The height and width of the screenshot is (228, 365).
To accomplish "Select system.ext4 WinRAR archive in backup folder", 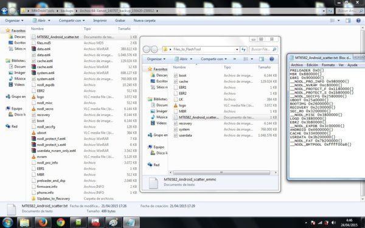I will 46,73.
